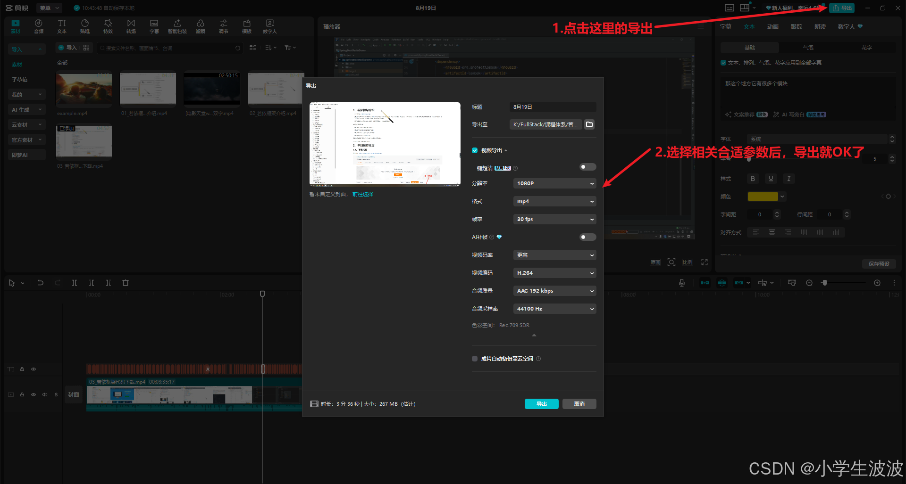Toggle the 一键超清 switch
Image resolution: width=906 pixels, height=484 pixels.
[587, 167]
